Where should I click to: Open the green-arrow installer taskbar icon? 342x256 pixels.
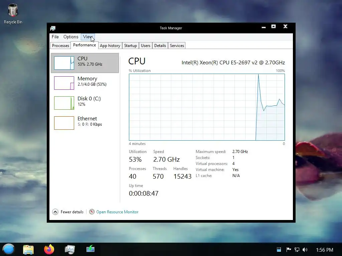[x=90, y=249]
